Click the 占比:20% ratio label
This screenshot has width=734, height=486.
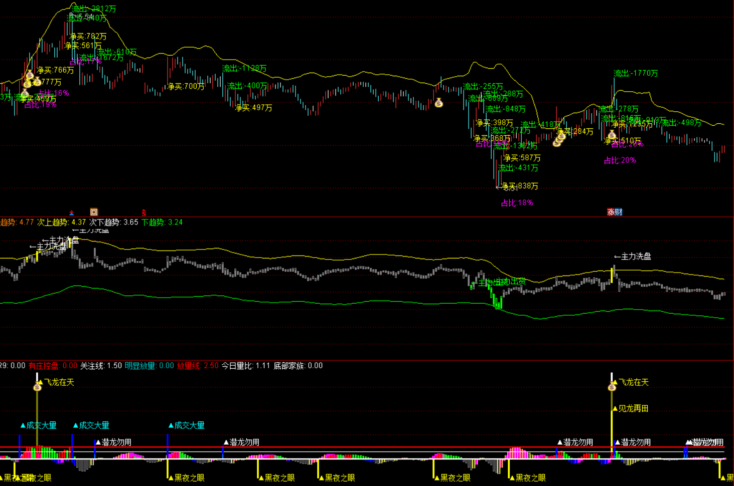(620, 160)
